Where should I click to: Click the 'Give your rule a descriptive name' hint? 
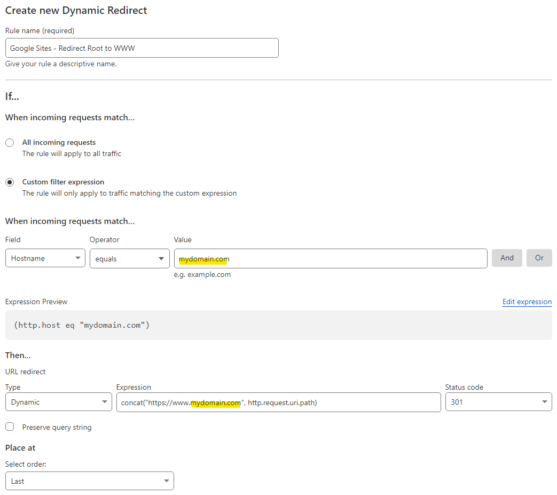tap(61, 64)
